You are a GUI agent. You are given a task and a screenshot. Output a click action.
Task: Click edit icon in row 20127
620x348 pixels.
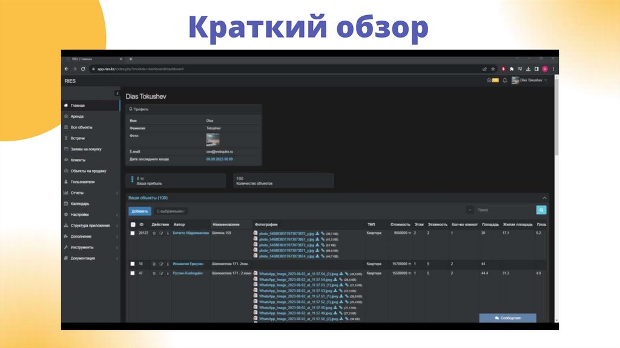(161, 233)
